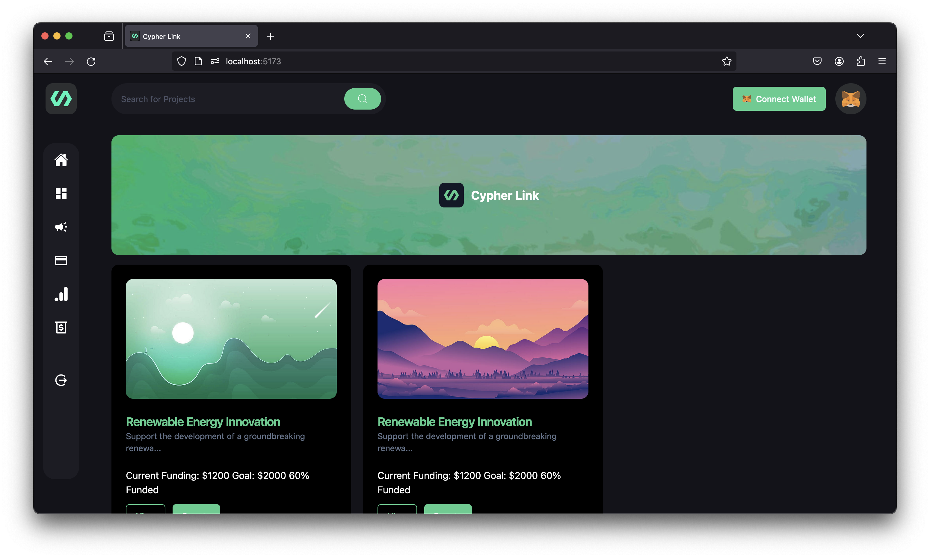This screenshot has width=930, height=558.
Task: Bookmark this page with the star icon
Action: click(727, 61)
